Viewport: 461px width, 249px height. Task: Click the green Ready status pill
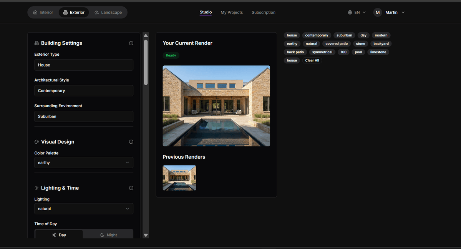coord(171,55)
